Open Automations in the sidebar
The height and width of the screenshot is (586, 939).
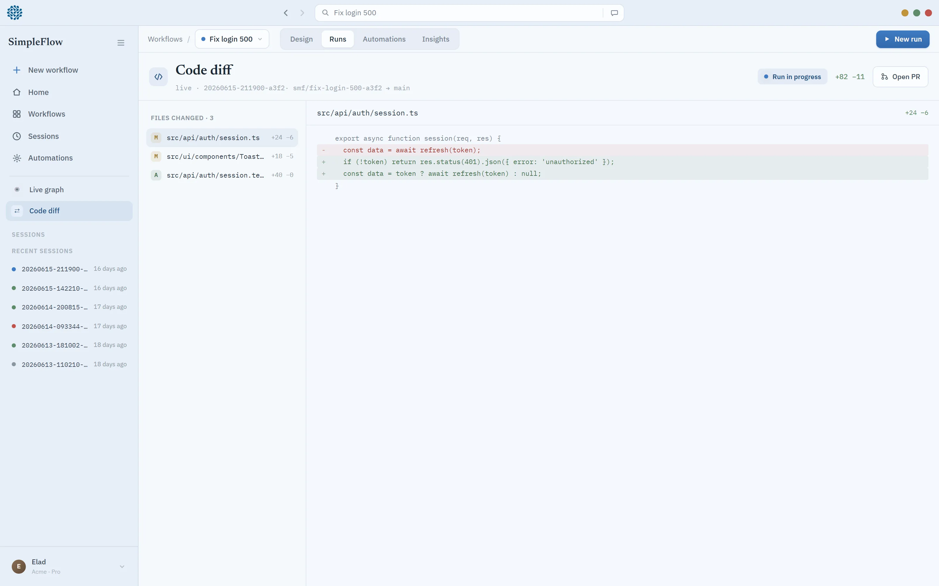tap(69, 158)
